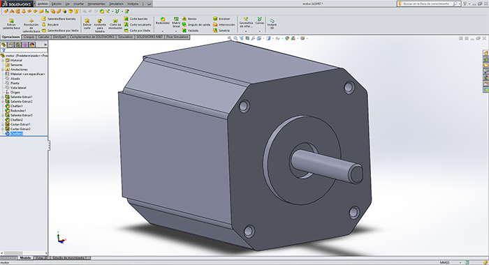Open the Herramientas menu
489x265 pixels.
coord(96,3)
